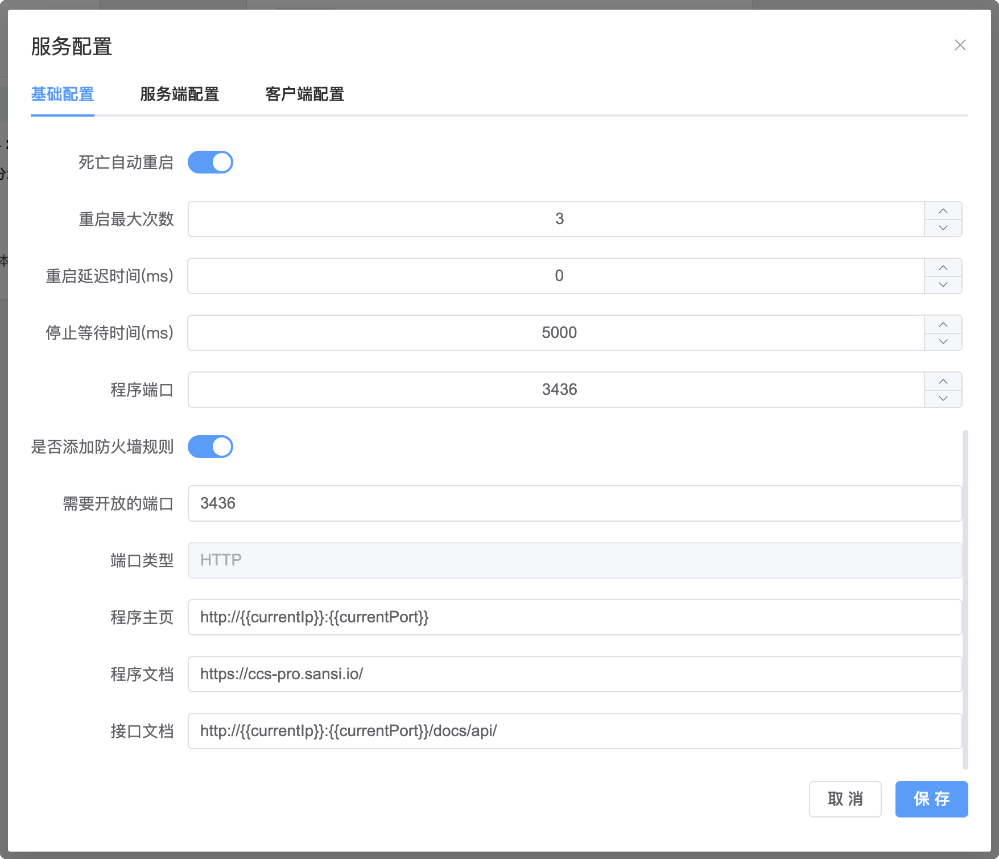Decrease 程序端口 value
Viewport: 999px width, 859px height.
pyautogui.click(x=943, y=398)
